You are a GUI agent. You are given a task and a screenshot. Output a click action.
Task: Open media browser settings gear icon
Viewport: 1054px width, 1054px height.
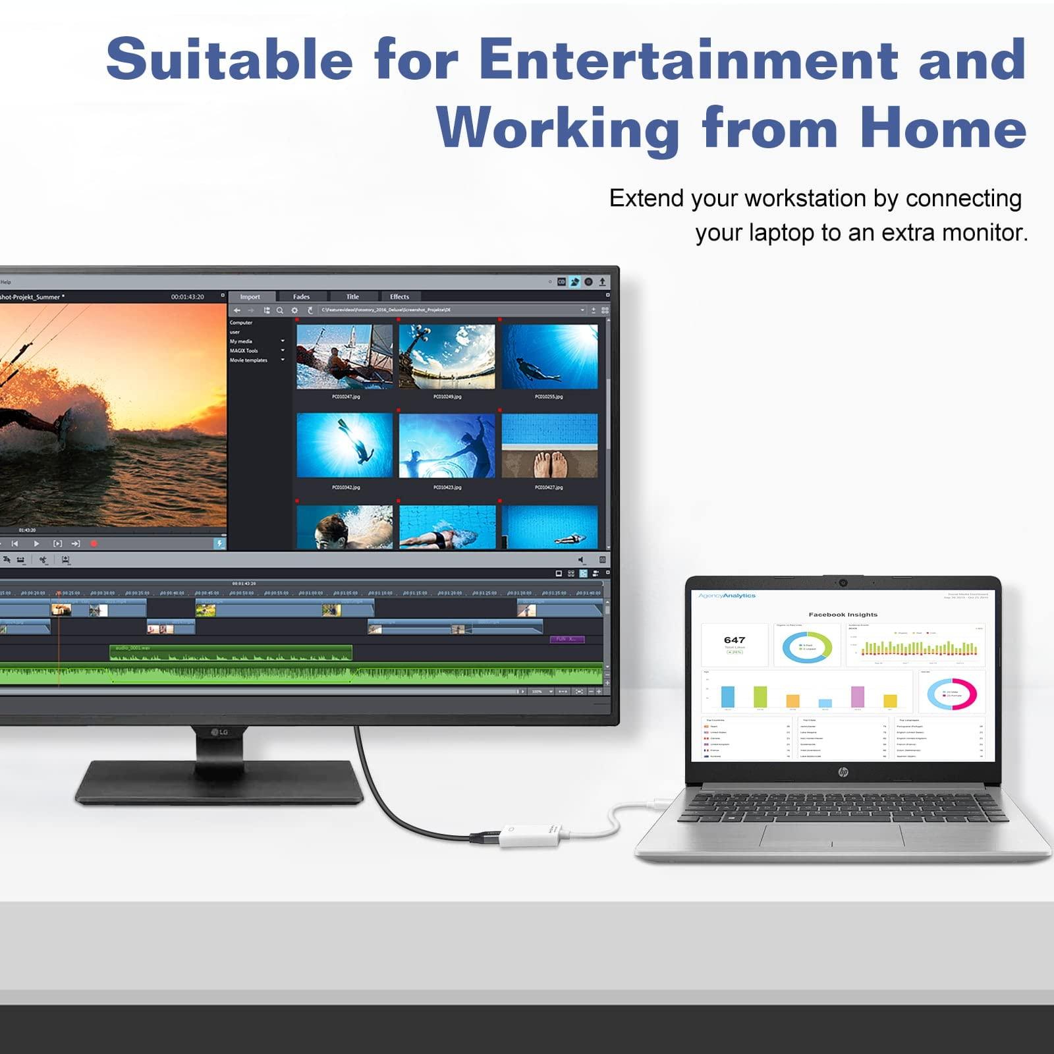294,310
